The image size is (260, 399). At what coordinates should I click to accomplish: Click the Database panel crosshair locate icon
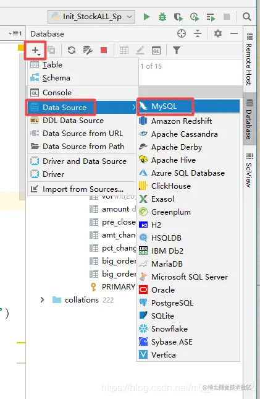182,33
